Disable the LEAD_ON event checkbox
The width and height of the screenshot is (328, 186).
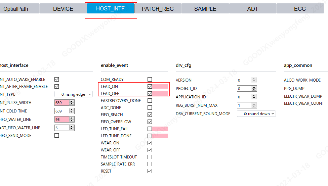click(150, 87)
